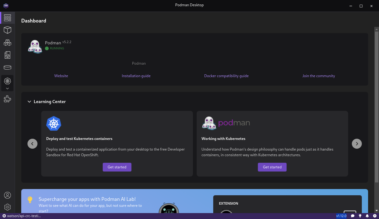
Task: Open the notifications bell icon
Action: (x=367, y=216)
